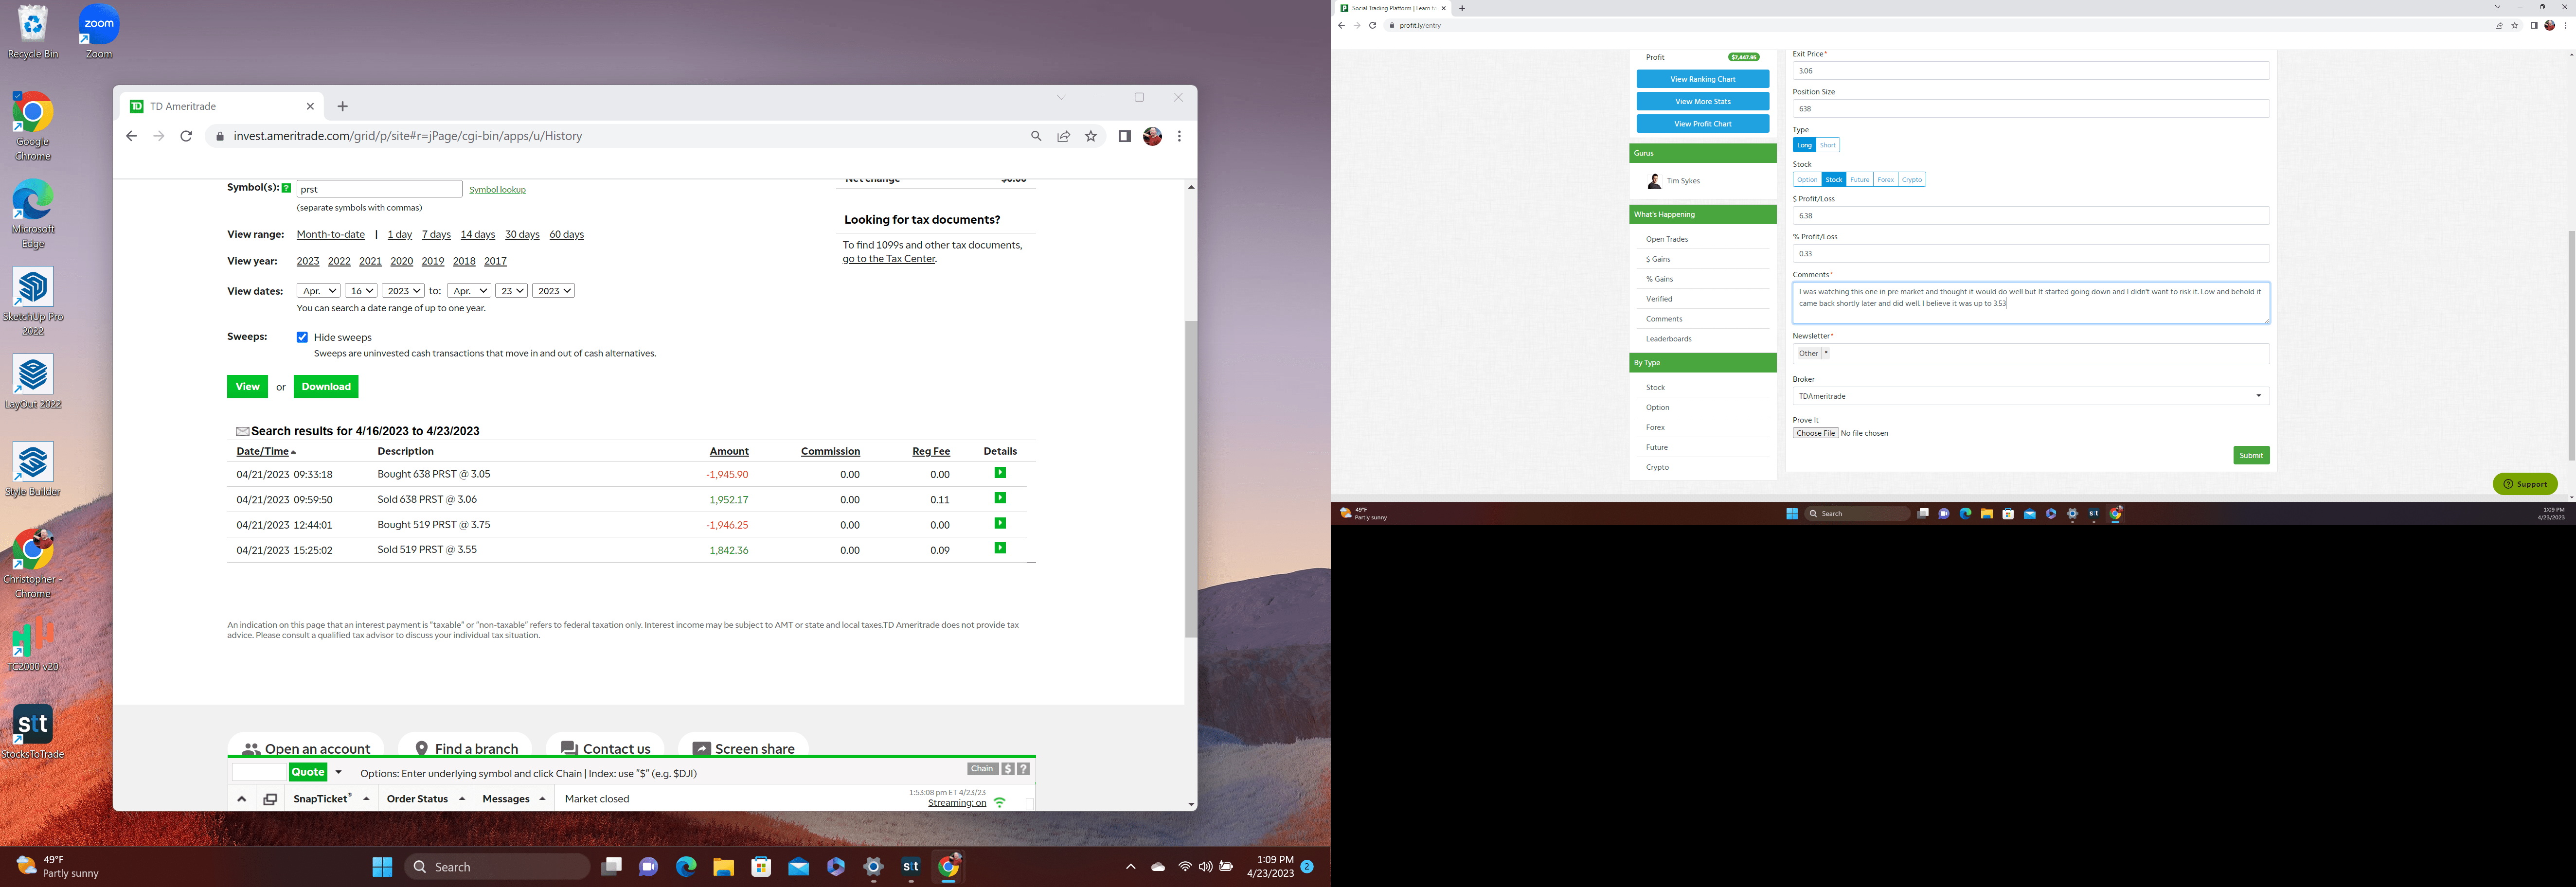Click the dollar sign icon next to Chain

(x=1008, y=769)
